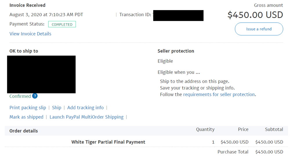The image size is (290, 157).
Task: Click the blue question mark beside Confirmed
Action: (x=35, y=96)
